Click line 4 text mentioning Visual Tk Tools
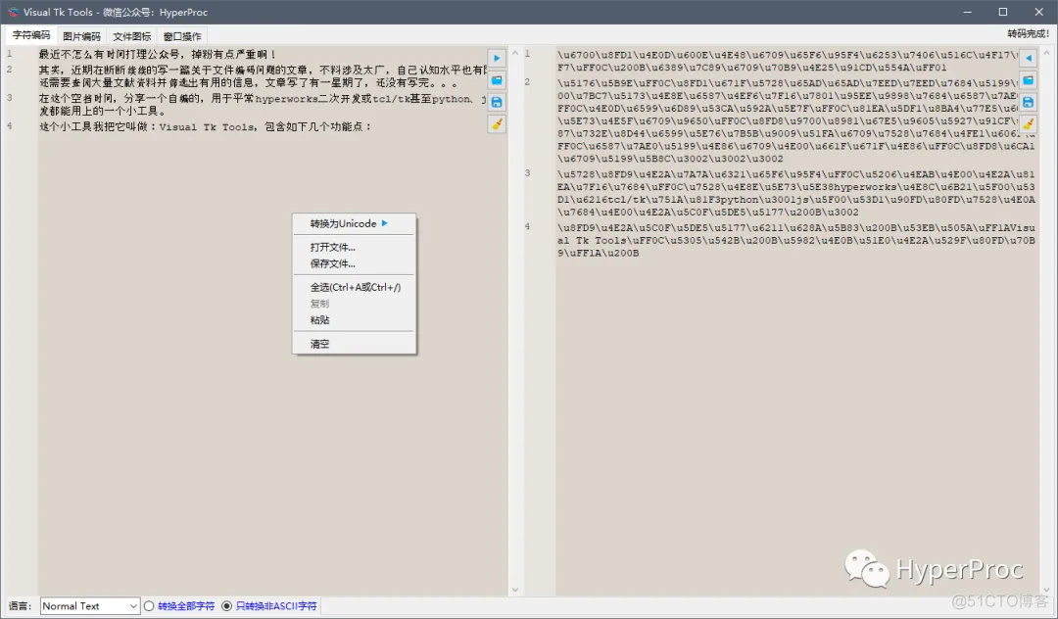 click(205, 126)
